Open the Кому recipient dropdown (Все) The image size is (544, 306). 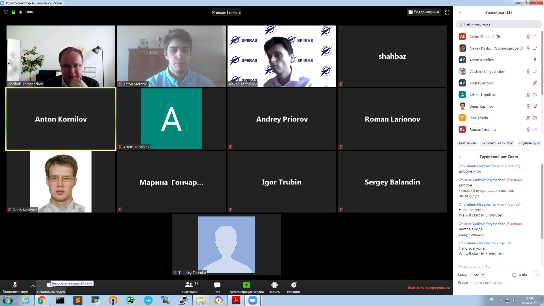[478, 275]
